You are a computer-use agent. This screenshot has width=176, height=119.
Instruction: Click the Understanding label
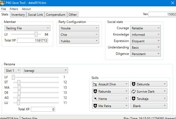(118, 47)
